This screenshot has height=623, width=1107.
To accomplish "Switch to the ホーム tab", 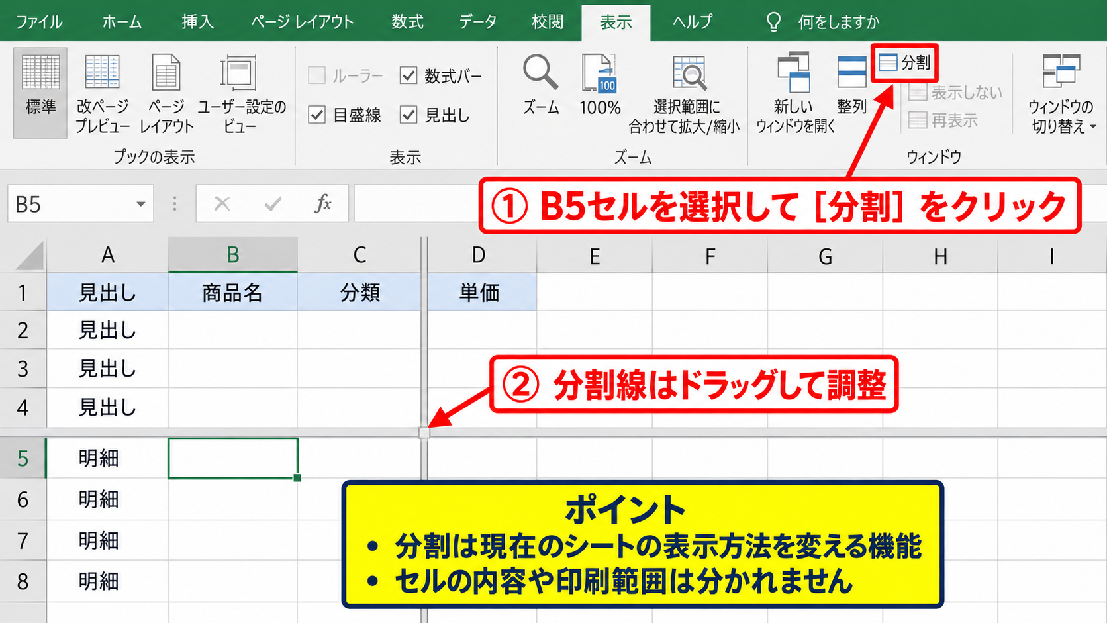I will pos(122,22).
